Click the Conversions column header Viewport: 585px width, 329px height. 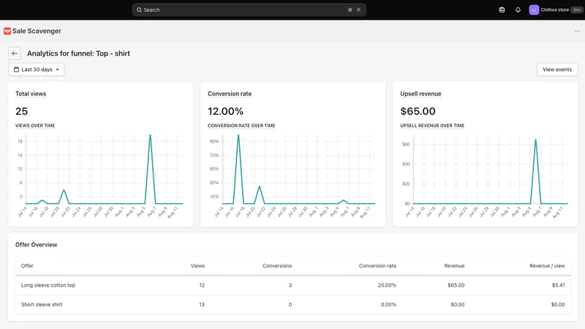point(277,265)
